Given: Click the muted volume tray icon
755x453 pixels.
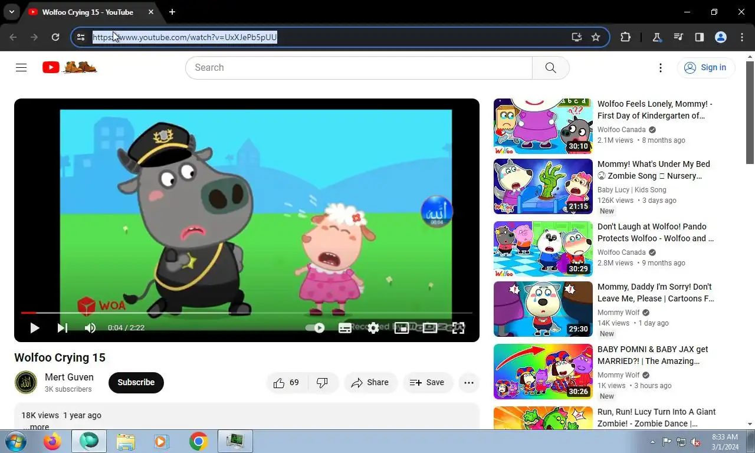Looking at the screenshot, I should 695,442.
